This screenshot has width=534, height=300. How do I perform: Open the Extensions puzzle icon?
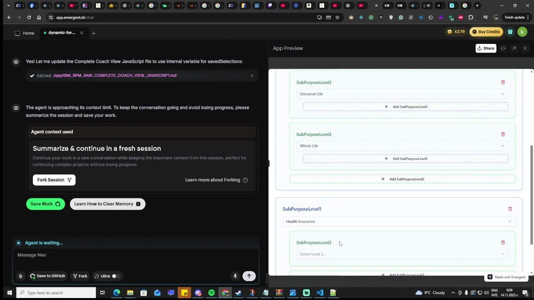pyautogui.click(x=471, y=17)
